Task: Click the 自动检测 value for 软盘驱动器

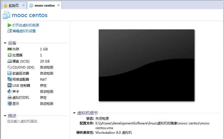Action: tap(47, 73)
